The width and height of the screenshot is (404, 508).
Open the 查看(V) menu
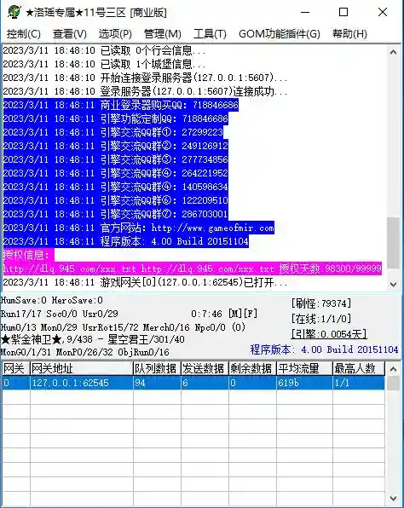(x=70, y=34)
